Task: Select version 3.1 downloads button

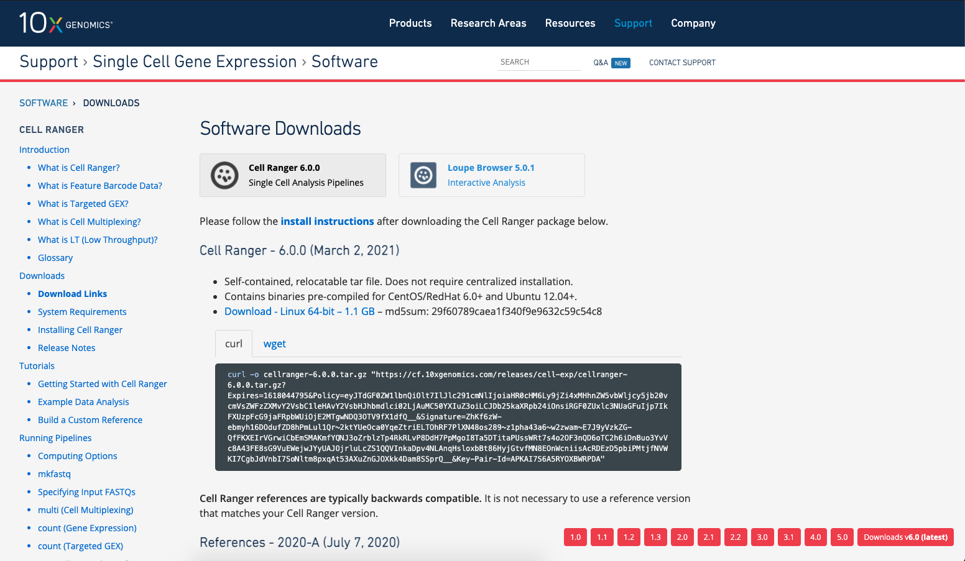Action: tap(788, 537)
